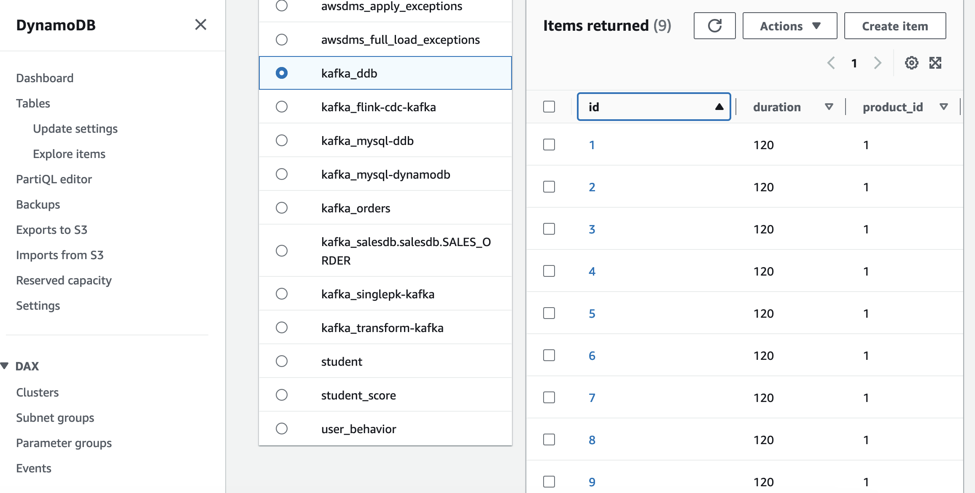Open DAX Parameter groups
The height and width of the screenshot is (493, 975).
(x=64, y=443)
